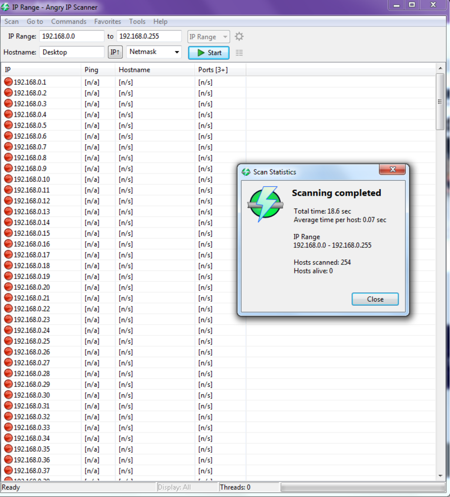Open the Commands menu

pyautogui.click(x=69, y=21)
